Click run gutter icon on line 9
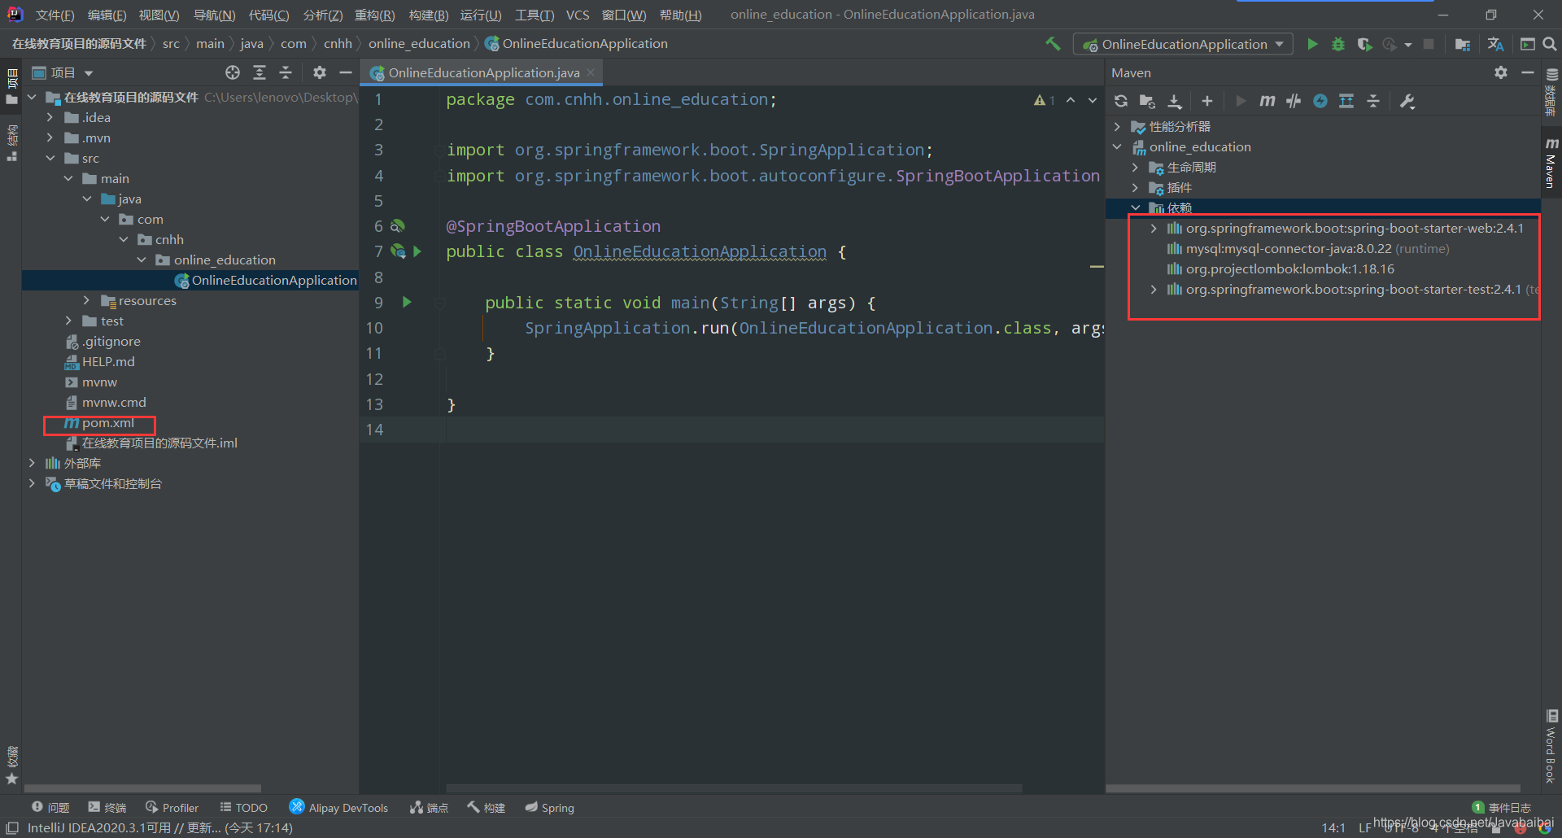Viewport: 1562px width, 838px height. pos(407,302)
